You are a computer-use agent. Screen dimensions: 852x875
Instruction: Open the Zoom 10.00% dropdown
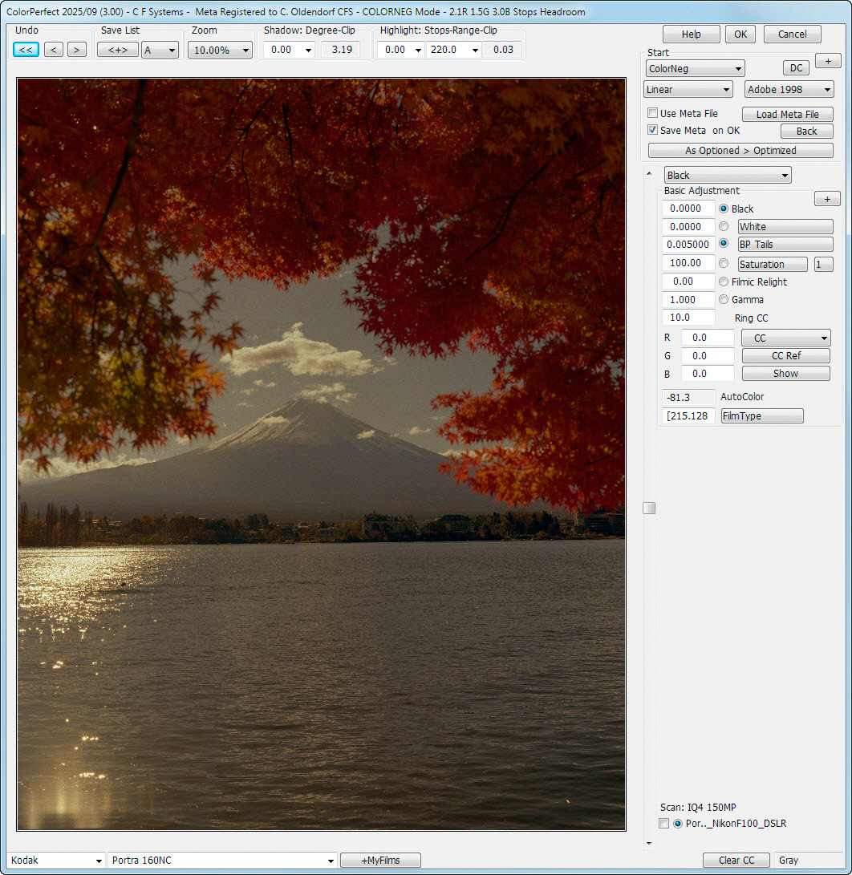(220, 50)
